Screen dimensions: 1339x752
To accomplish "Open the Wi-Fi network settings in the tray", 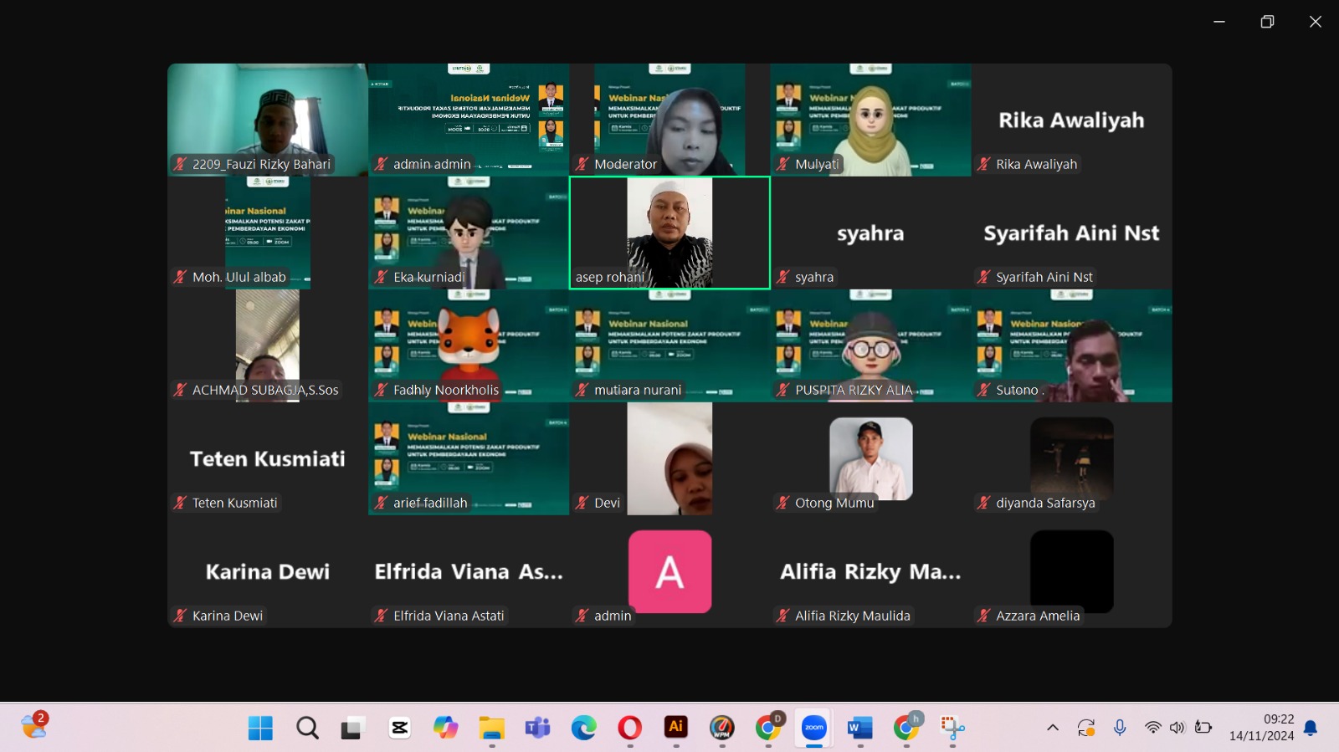I will pos(1152,728).
